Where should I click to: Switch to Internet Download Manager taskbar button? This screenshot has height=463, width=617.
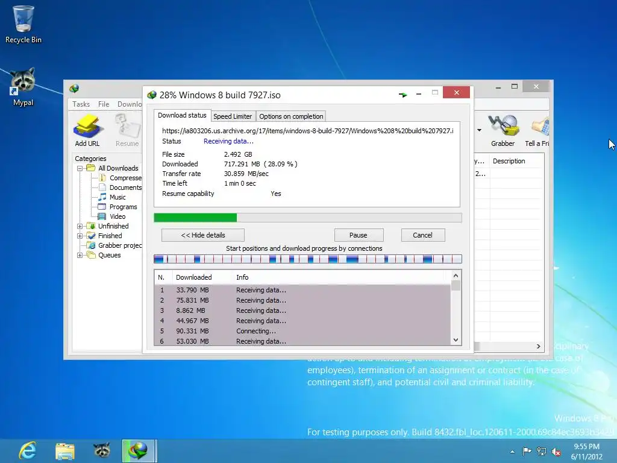[x=139, y=451]
